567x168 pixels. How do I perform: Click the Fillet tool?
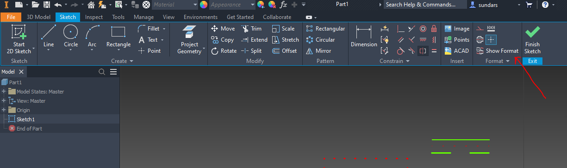click(149, 29)
